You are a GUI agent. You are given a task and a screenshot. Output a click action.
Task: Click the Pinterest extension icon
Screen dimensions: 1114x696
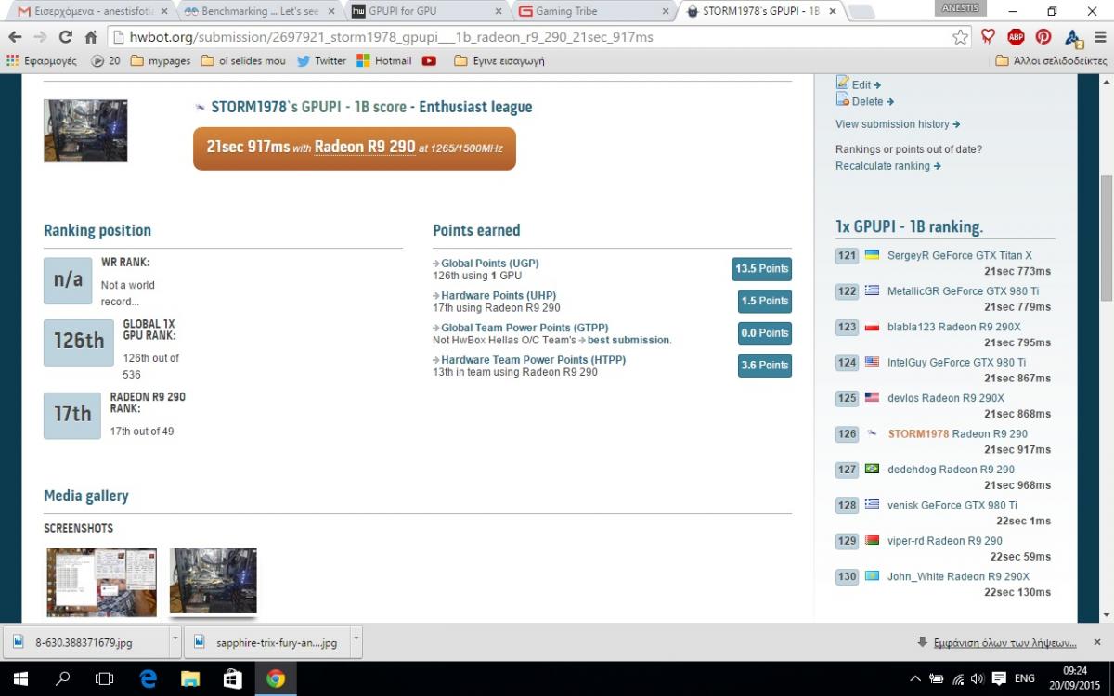tap(1043, 37)
